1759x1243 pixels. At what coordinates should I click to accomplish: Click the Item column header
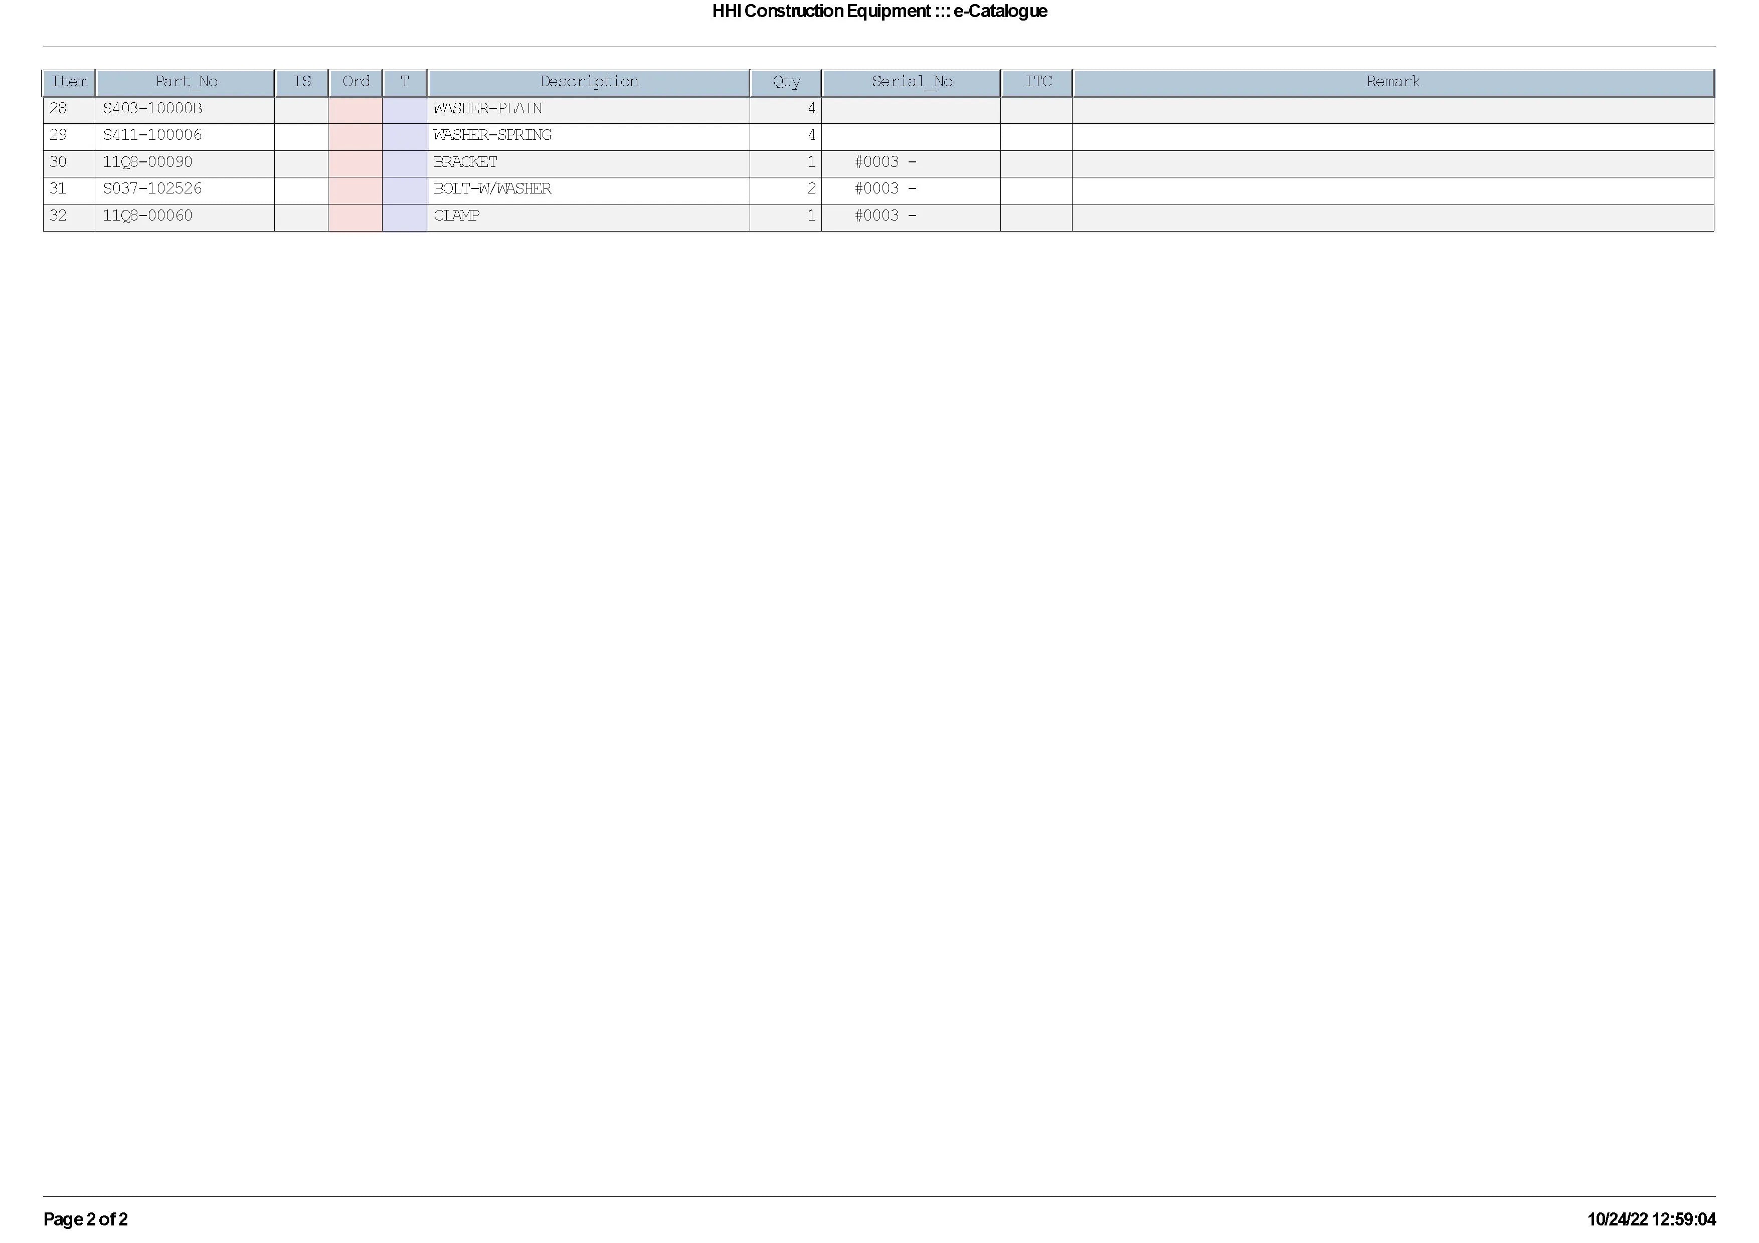click(69, 82)
